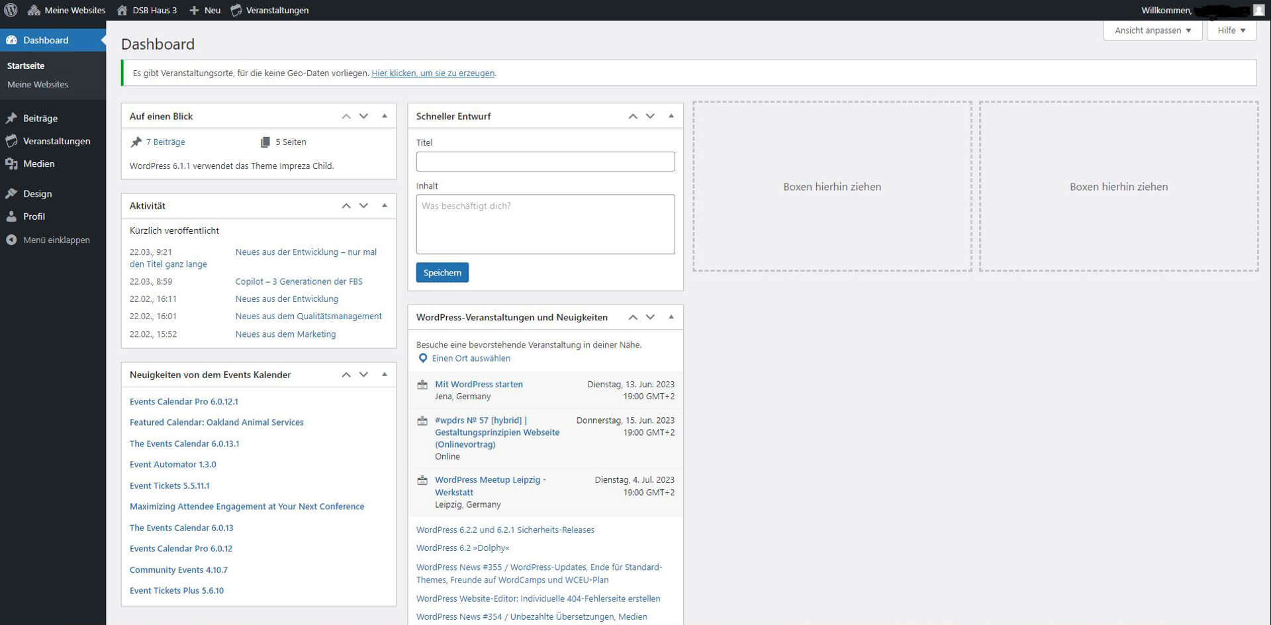
Task: Click the location pin icon
Action: pos(423,358)
